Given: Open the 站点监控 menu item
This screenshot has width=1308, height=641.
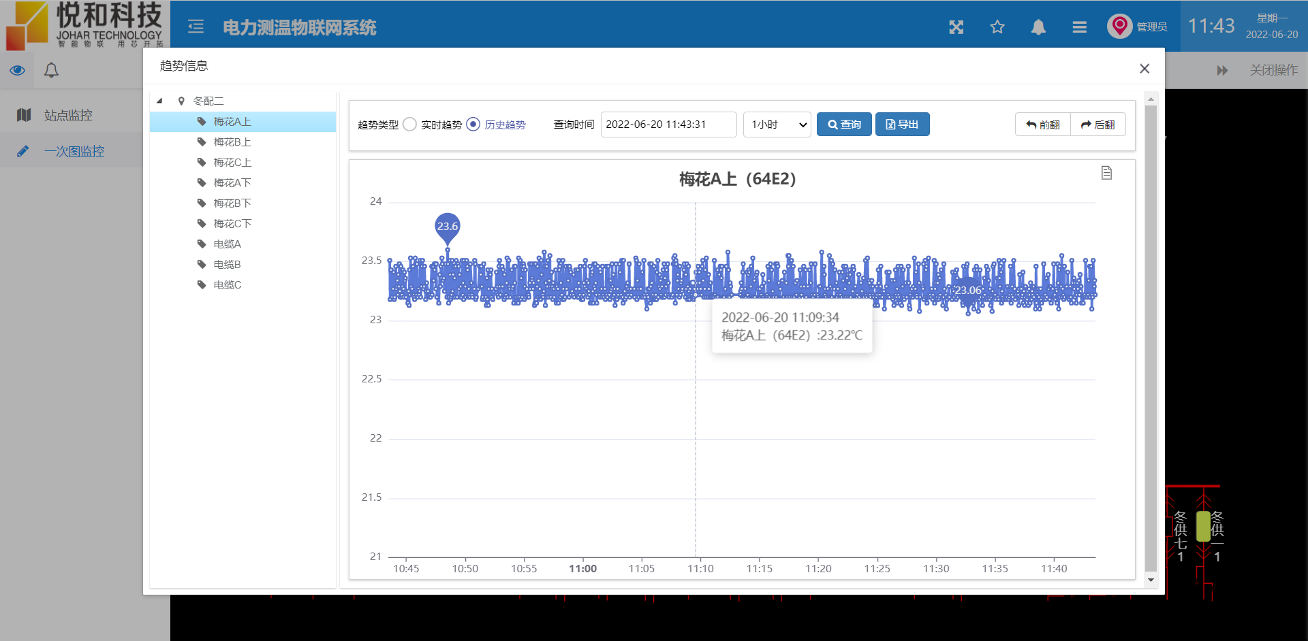Looking at the screenshot, I should [68, 115].
